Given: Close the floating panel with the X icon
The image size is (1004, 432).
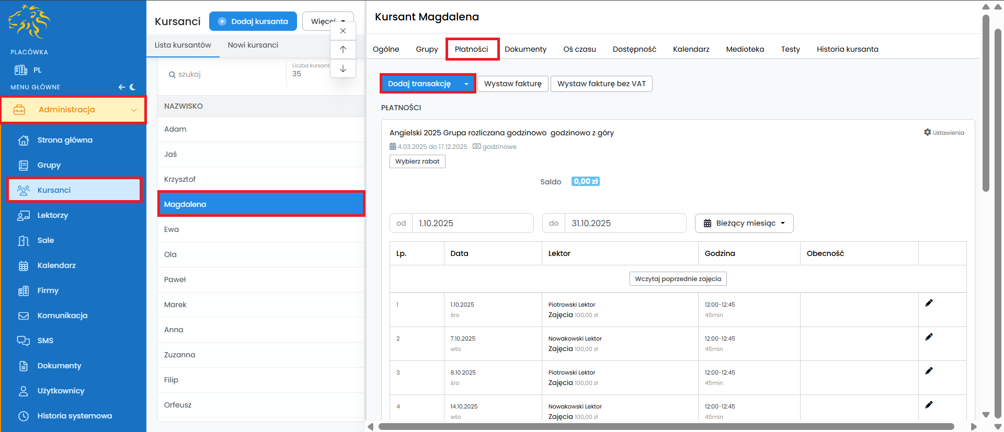Looking at the screenshot, I should (x=343, y=31).
